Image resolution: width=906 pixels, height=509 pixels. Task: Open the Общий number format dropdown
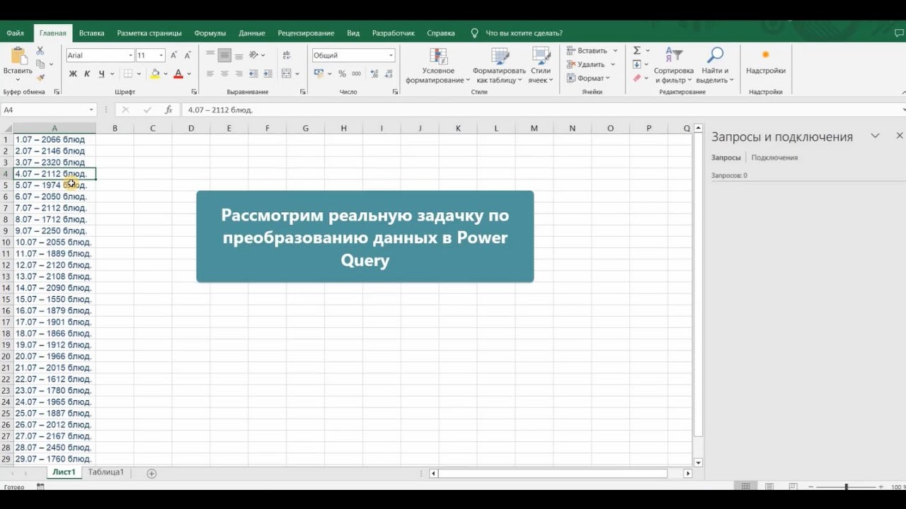[x=391, y=55]
